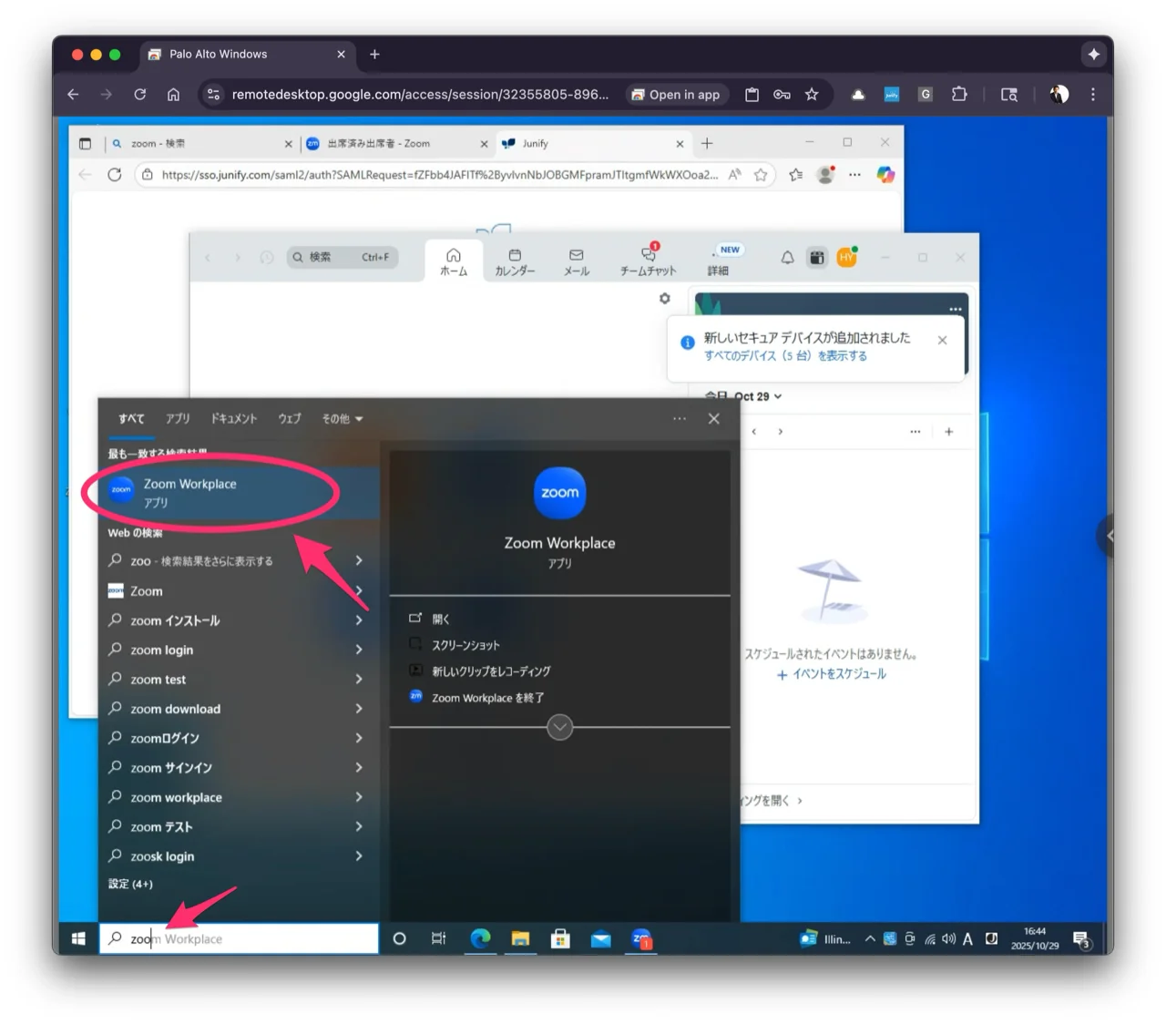Click the Windows Start button
The image size is (1166, 1024).
[x=78, y=938]
